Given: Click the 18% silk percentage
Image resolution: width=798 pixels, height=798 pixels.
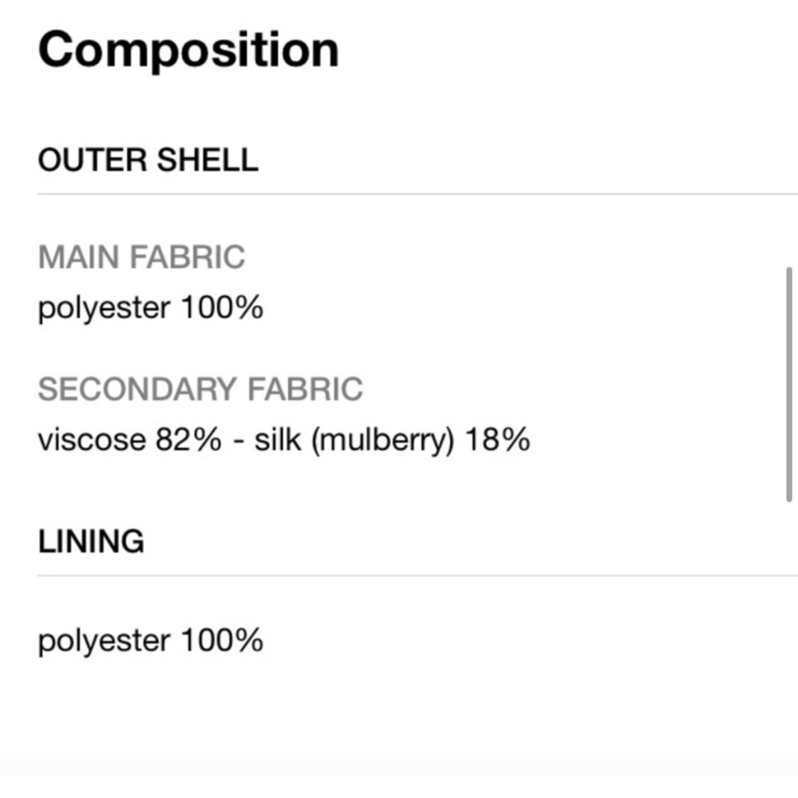Looking at the screenshot, I should pyautogui.click(x=497, y=440).
